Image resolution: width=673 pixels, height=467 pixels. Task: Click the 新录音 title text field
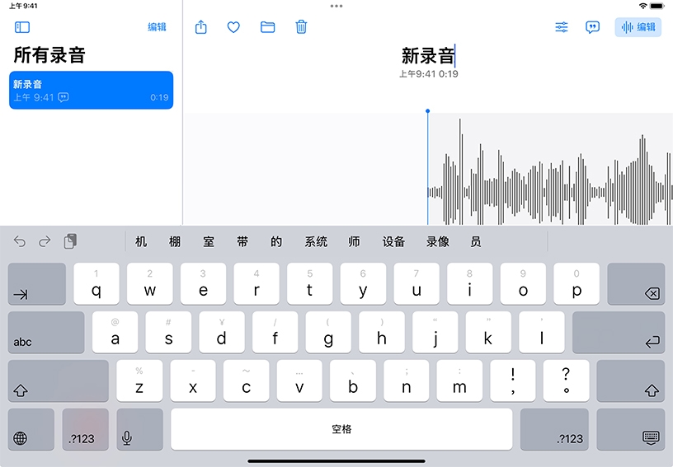click(427, 56)
